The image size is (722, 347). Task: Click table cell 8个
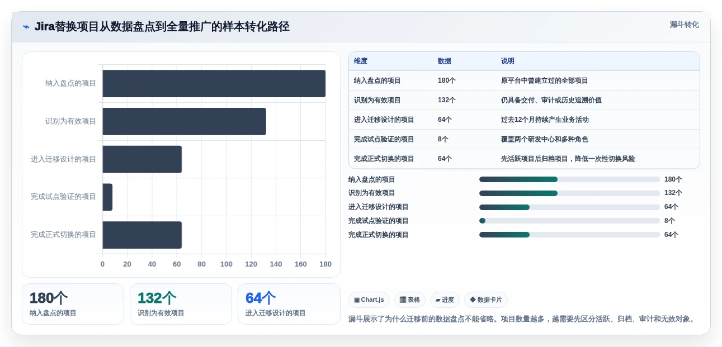(x=443, y=139)
